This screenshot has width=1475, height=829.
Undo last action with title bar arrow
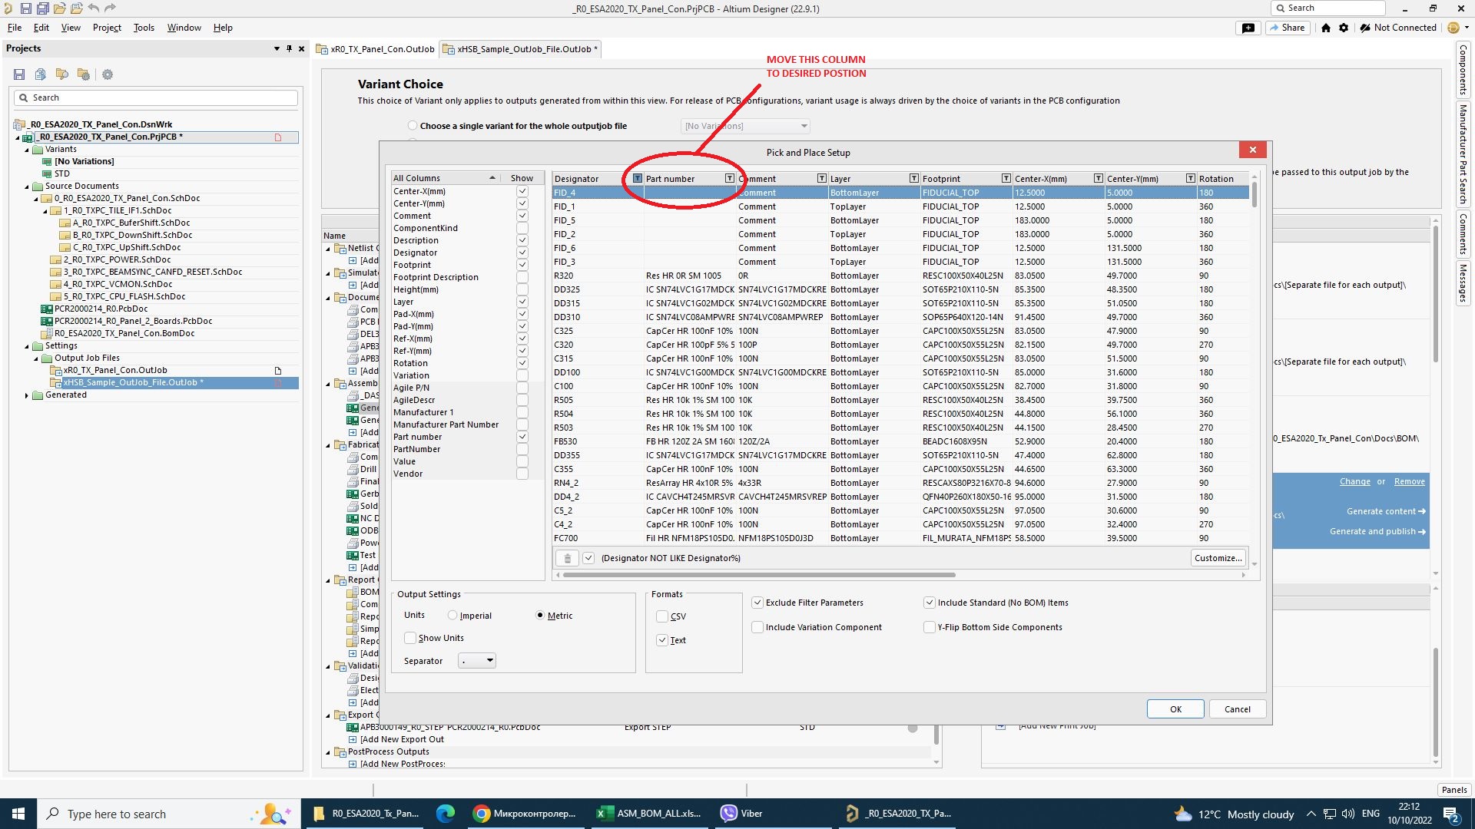(94, 8)
